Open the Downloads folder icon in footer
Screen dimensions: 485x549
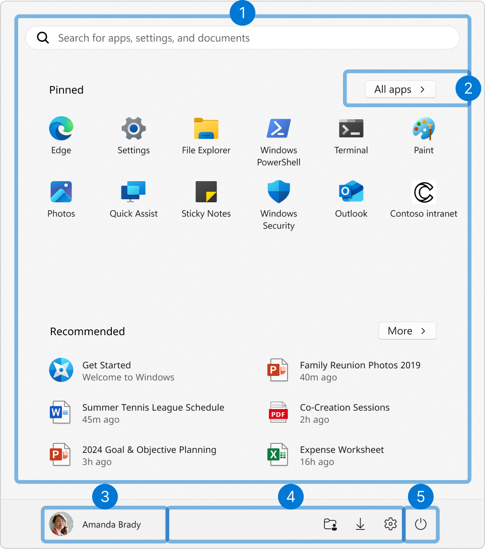point(360,524)
